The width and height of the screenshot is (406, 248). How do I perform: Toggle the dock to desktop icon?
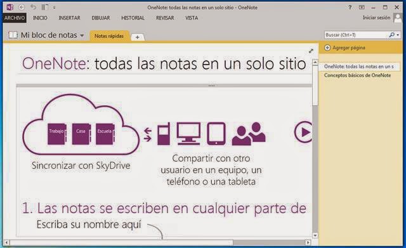(x=45, y=7)
